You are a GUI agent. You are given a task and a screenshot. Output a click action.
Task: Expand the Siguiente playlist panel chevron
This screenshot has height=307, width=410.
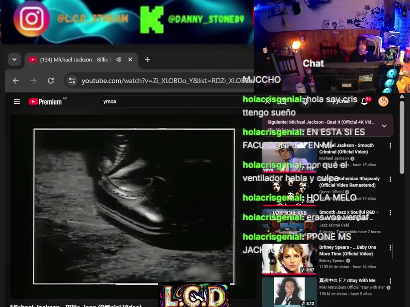click(384, 126)
